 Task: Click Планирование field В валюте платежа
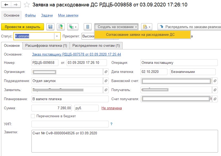(70, 99)
